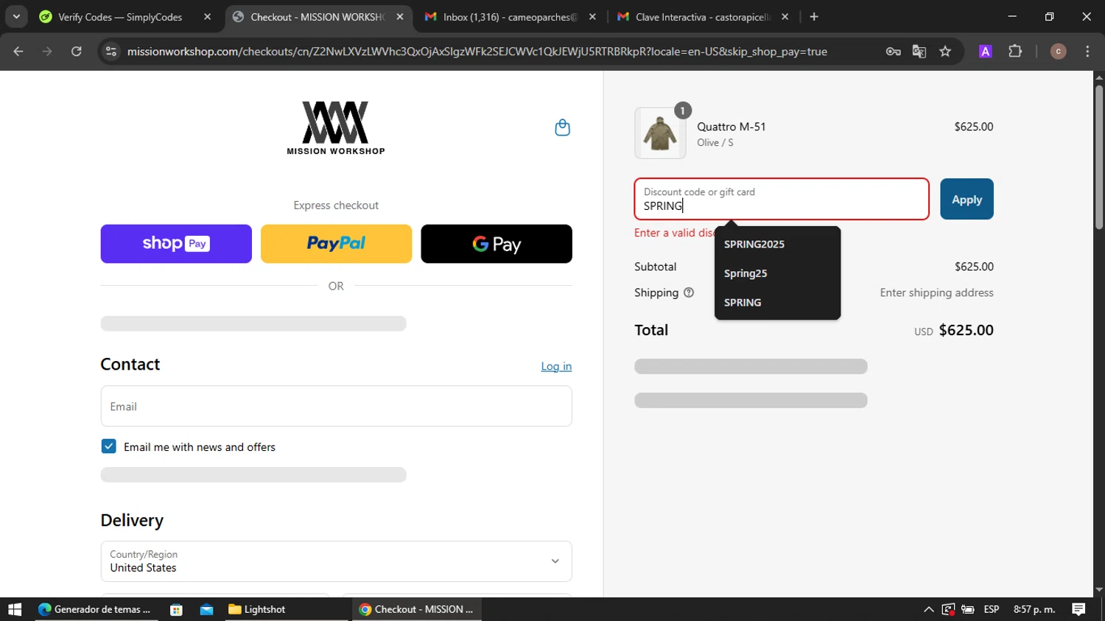This screenshot has width=1105, height=621.
Task: Close the Checkout Mission Workshop tab
Action: tap(400, 17)
